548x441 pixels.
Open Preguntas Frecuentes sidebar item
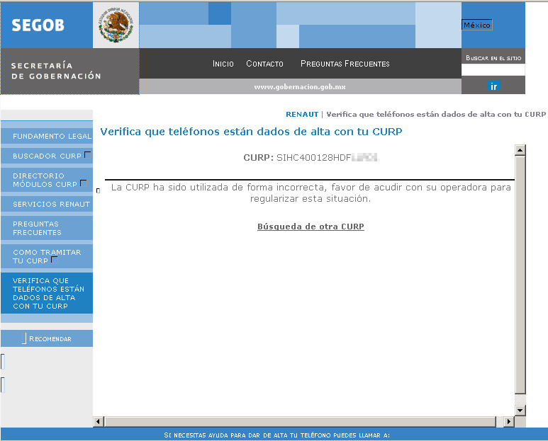(x=47, y=228)
